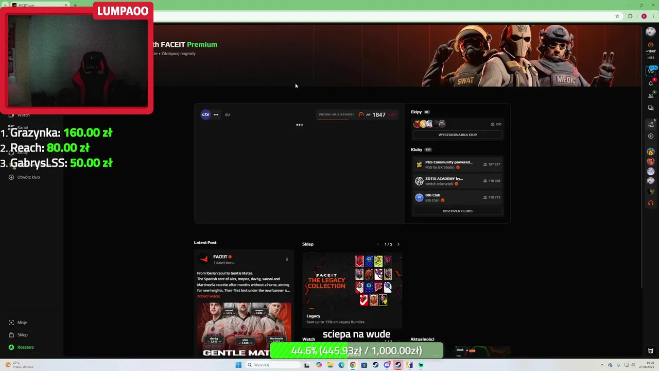Select the CS2 game logo icon
This screenshot has width=659, height=371.
[205, 115]
